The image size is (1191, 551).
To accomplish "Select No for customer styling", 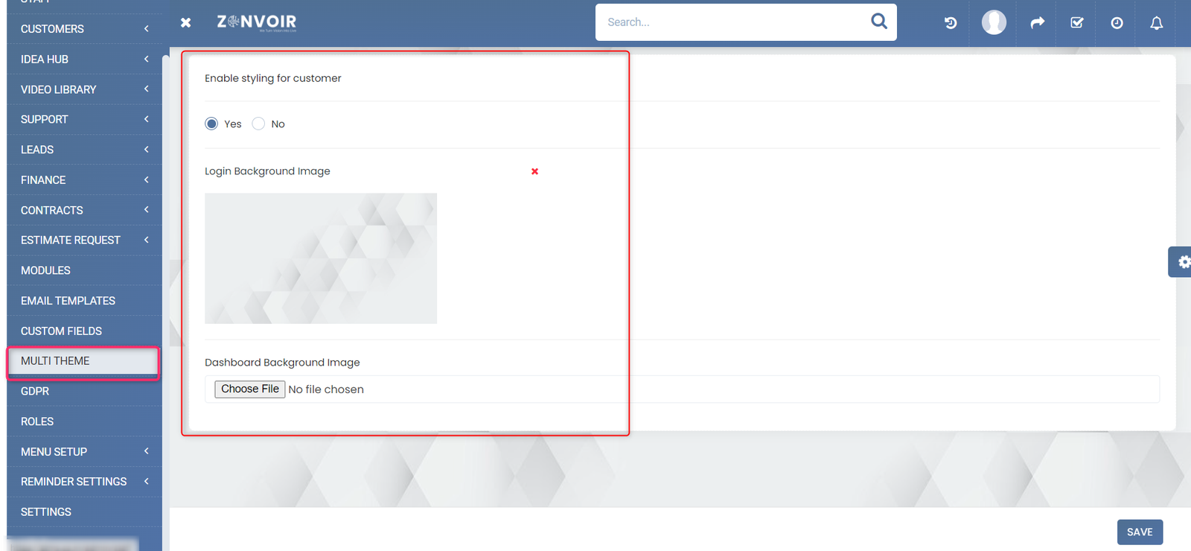I will click(x=258, y=124).
